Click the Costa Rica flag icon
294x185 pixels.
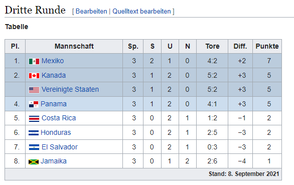[x=34, y=119]
